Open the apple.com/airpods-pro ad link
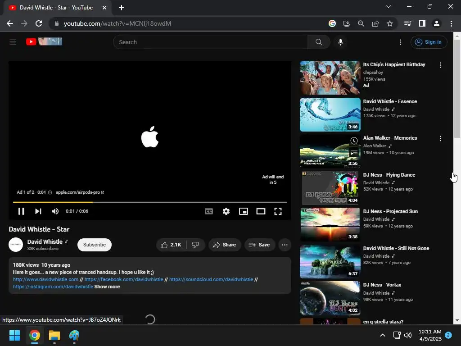461x346 pixels. point(80,192)
